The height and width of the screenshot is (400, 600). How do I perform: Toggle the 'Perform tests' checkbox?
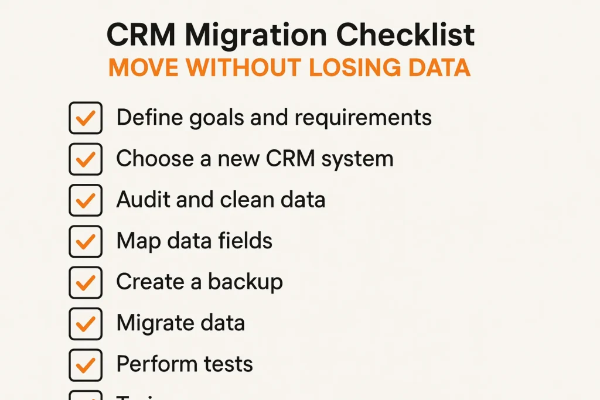(86, 364)
